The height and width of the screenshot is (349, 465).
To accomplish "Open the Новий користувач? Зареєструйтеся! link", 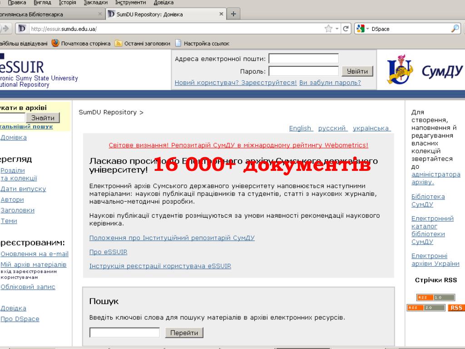I will 236,83.
